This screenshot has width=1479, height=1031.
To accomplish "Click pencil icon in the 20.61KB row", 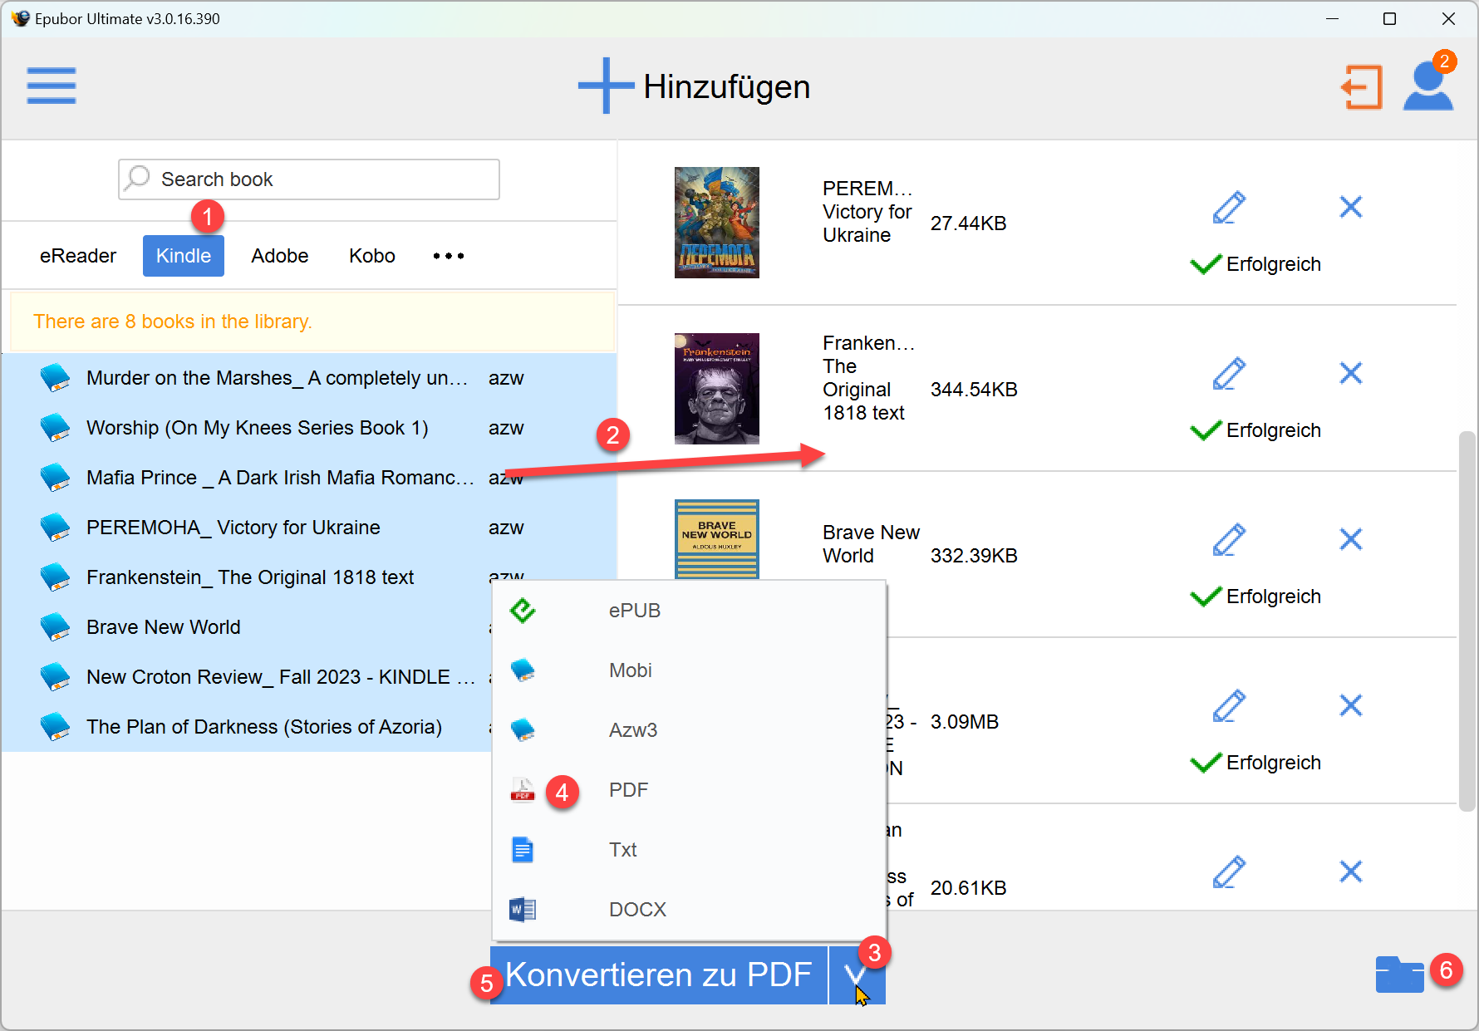I will click(1229, 871).
